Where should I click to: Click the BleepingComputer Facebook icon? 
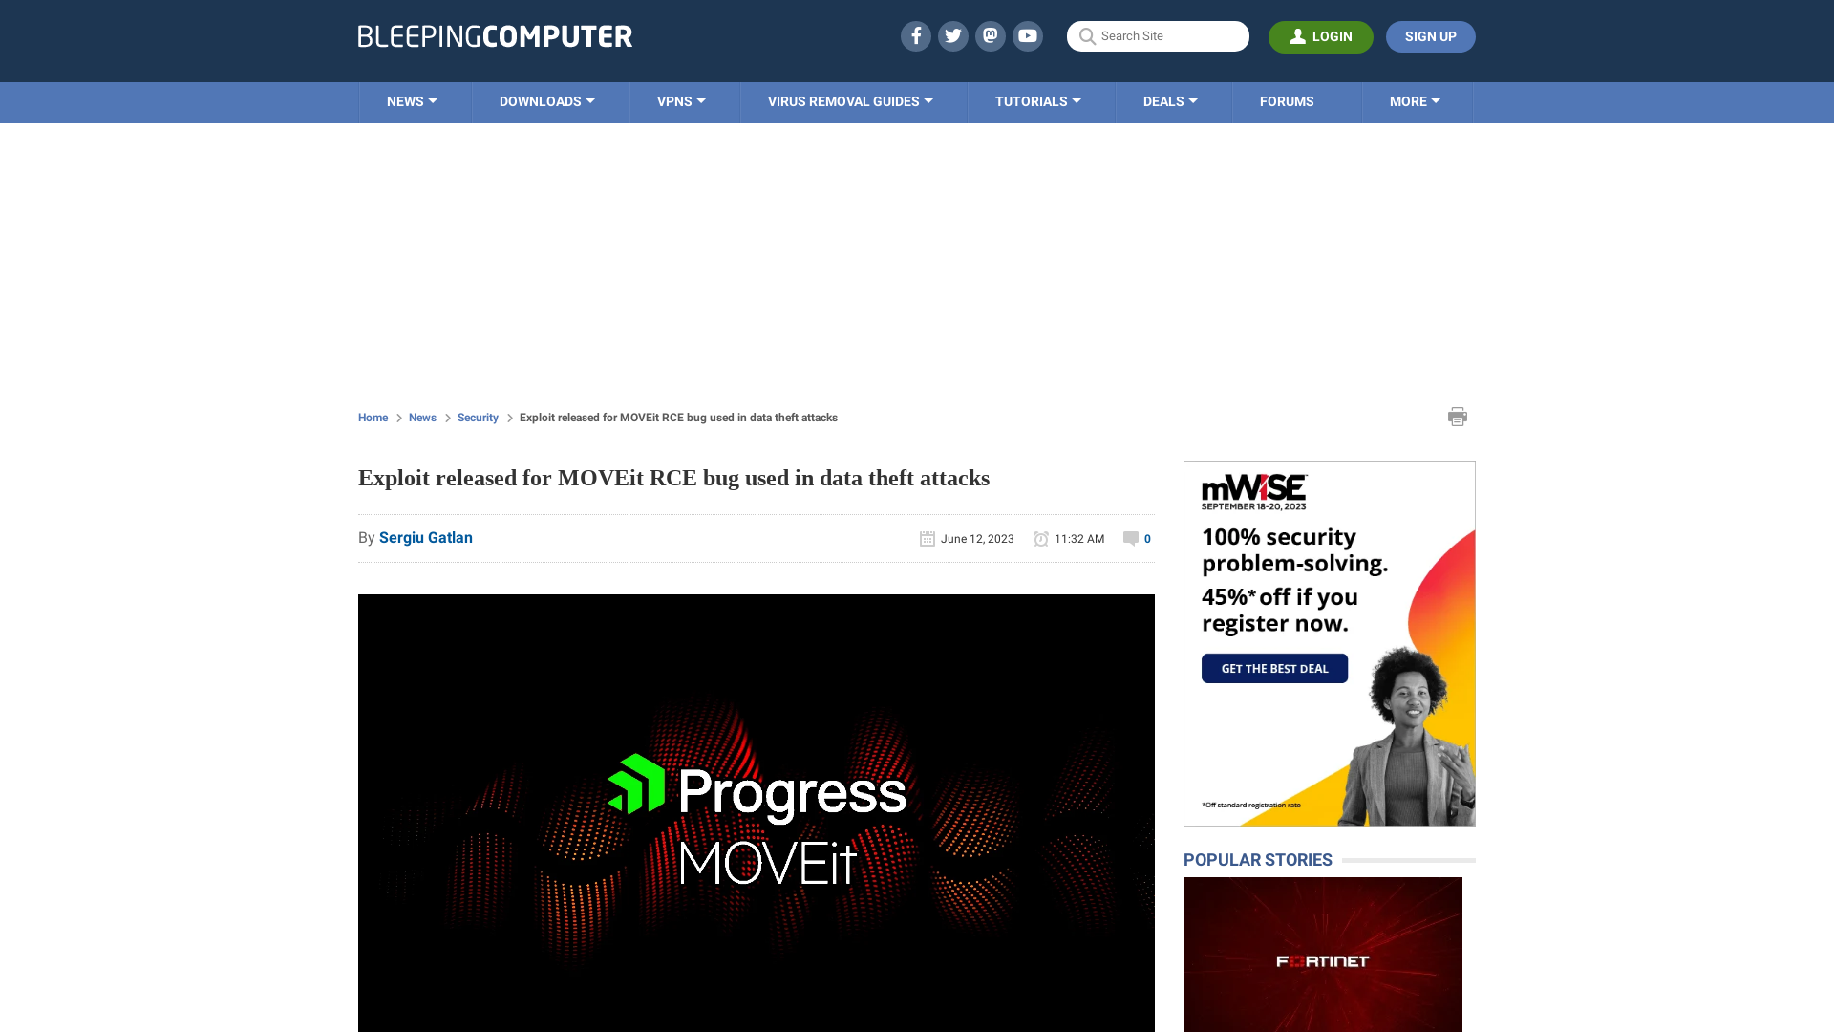tap(914, 35)
